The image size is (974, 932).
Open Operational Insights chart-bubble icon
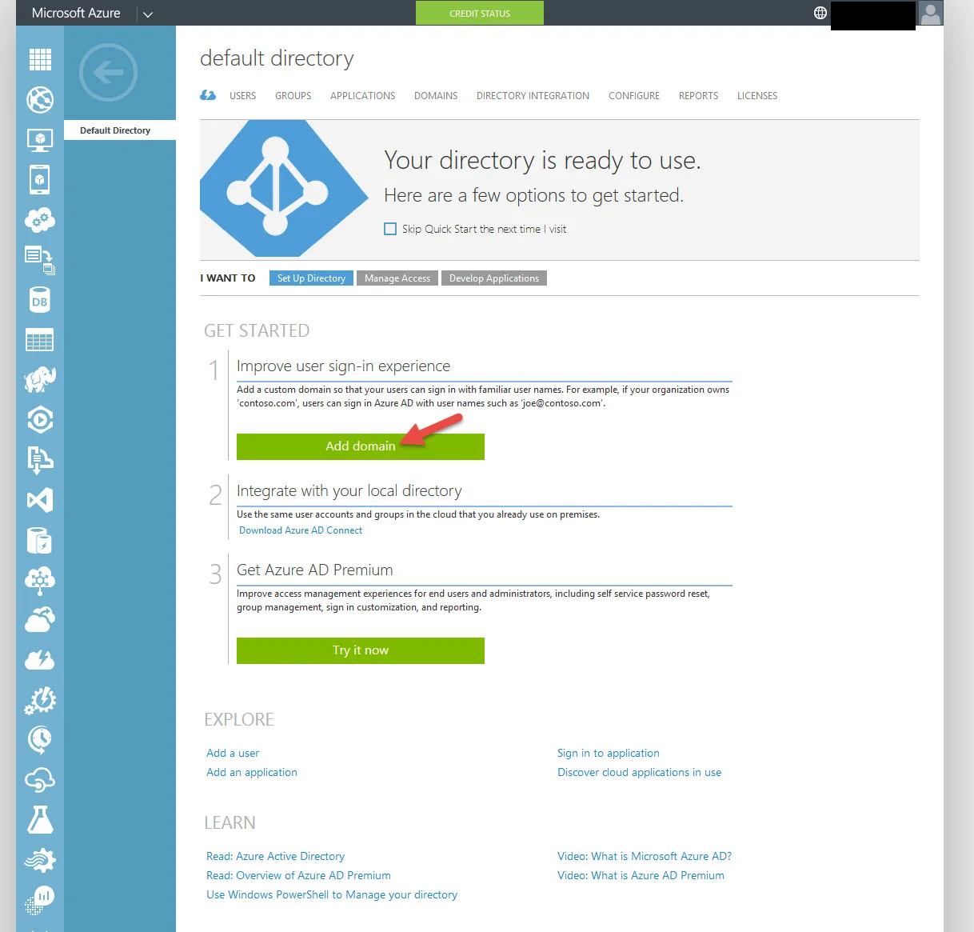click(x=40, y=900)
